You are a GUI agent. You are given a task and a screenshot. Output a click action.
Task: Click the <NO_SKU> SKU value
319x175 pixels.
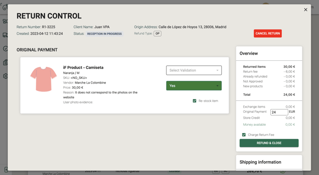pos(79,78)
